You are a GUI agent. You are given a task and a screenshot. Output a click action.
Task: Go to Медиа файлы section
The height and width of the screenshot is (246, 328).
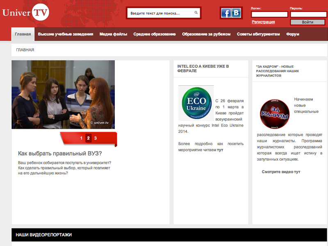(x=113, y=34)
